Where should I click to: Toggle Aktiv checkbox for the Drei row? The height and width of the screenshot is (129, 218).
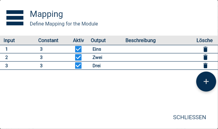click(78, 65)
